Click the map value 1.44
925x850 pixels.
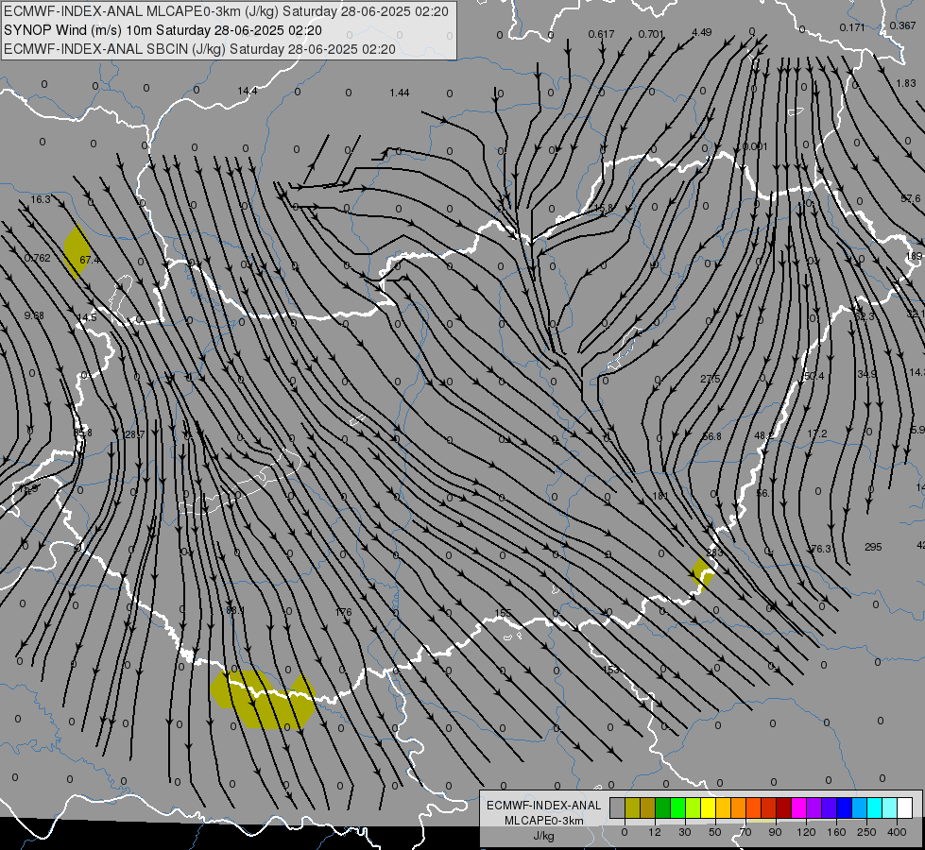click(x=400, y=93)
